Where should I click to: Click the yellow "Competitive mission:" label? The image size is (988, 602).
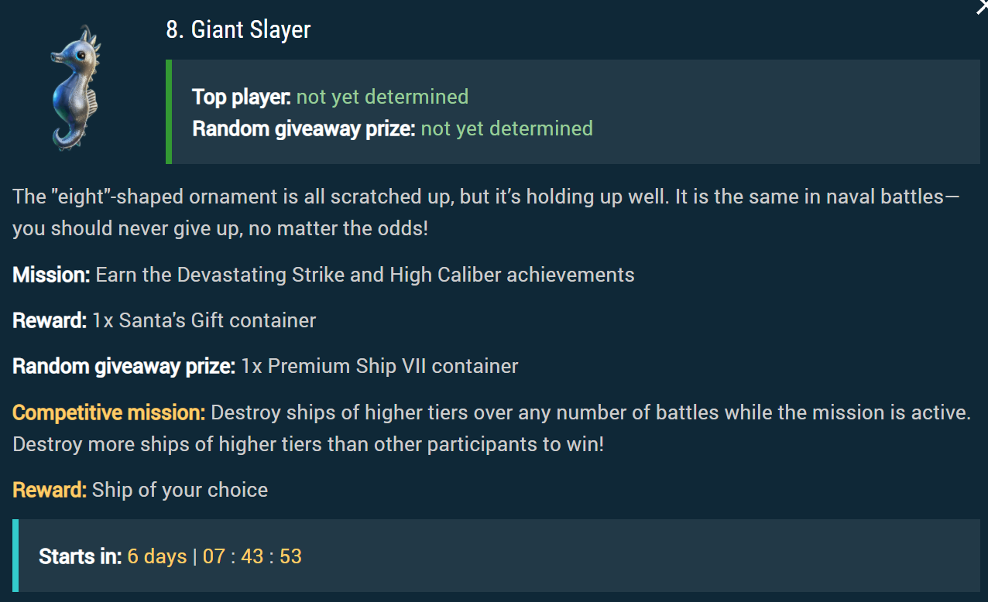coord(108,412)
